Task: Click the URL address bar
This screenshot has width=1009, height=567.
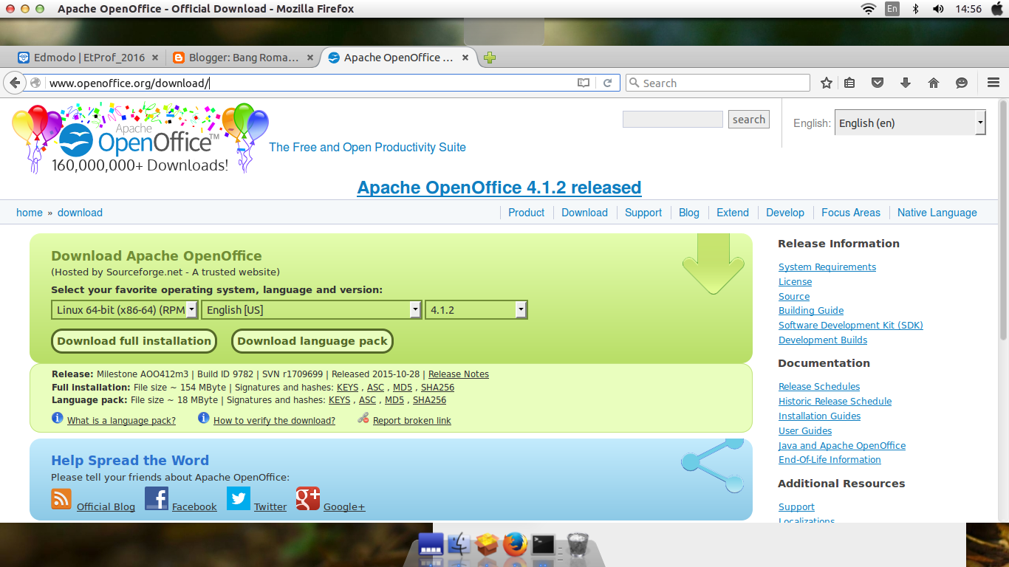Action: click(310, 83)
